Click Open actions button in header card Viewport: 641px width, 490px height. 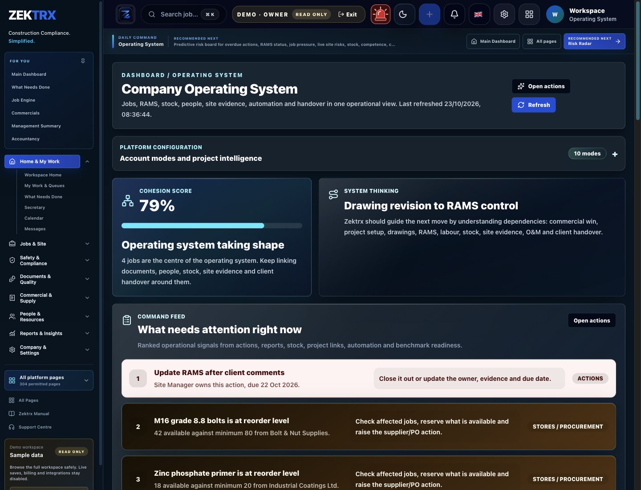click(541, 86)
